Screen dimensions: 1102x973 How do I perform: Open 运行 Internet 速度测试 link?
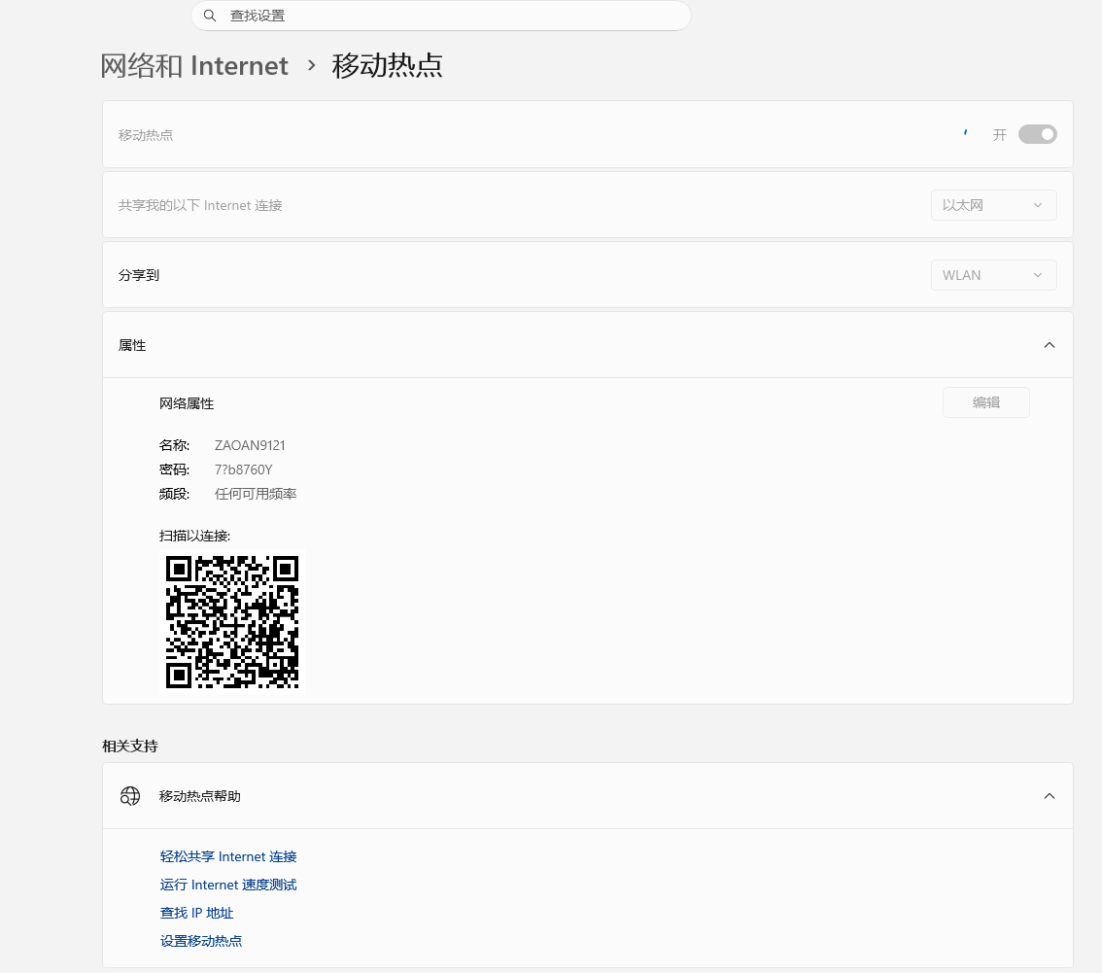[x=228, y=885]
